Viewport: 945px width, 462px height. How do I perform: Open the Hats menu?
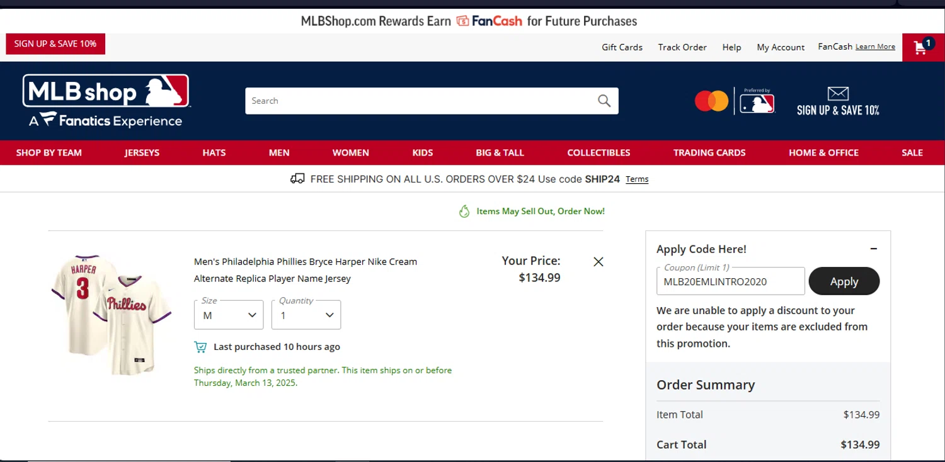pyautogui.click(x=214, y=152)
